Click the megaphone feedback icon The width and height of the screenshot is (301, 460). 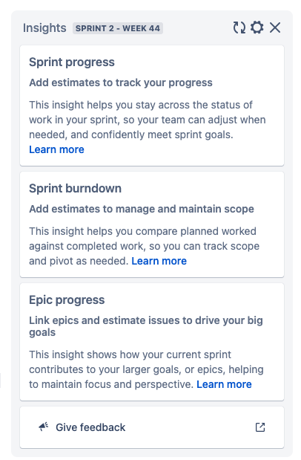[x=43, y=427]
